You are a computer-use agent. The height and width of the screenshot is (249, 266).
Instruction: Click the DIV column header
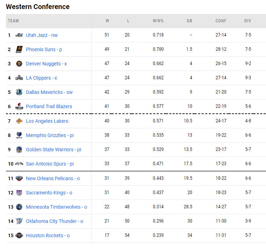point(248,21)
